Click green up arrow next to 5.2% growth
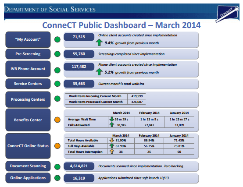Screen dimensions: 243x187 [99, 72]
